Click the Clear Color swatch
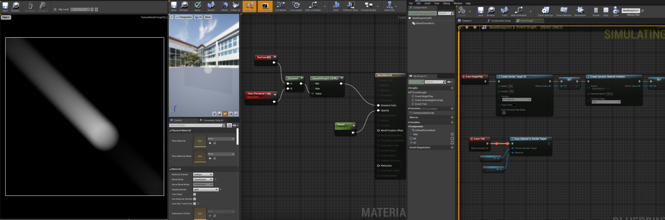 (x=514, y=105)
